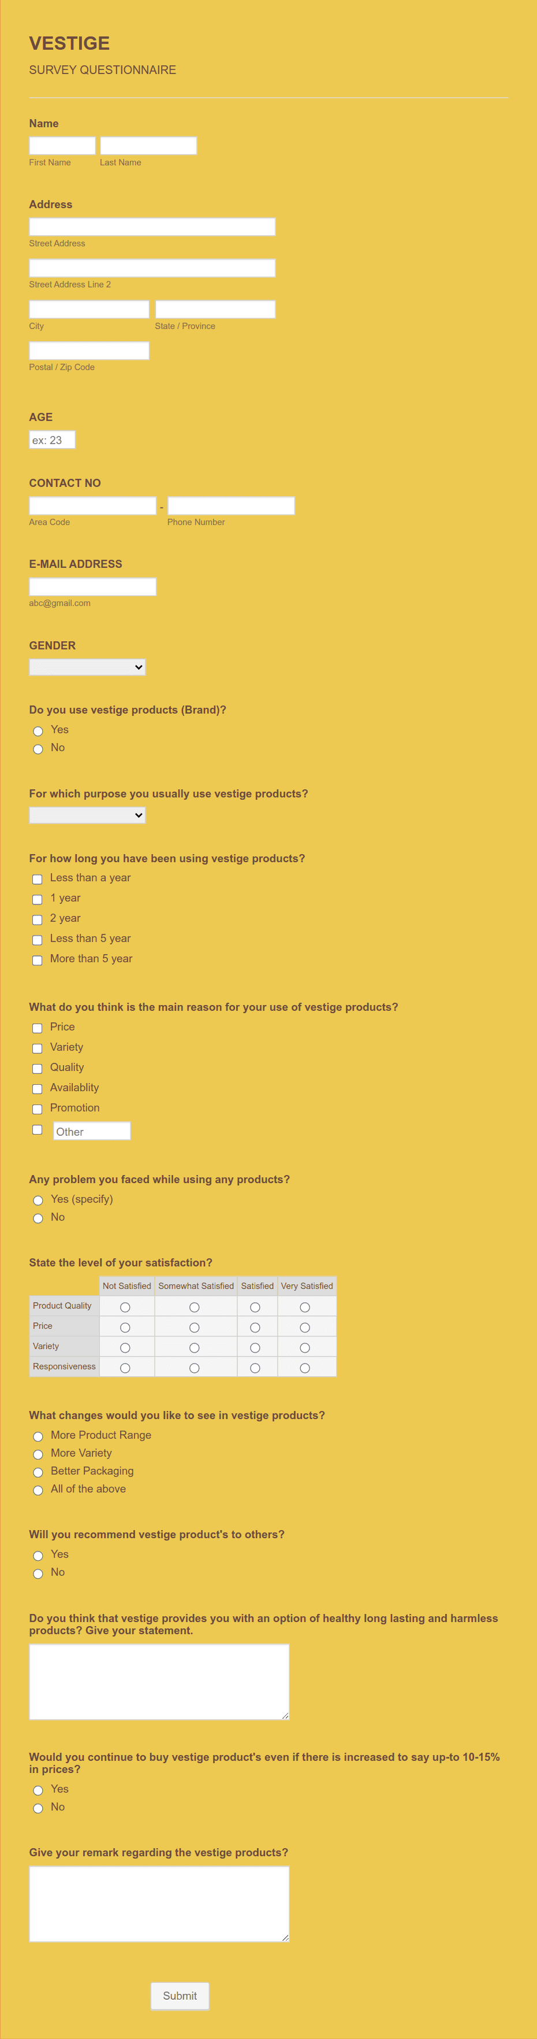Image resolution: width=537 pixels, height=2039 pixels.
Task: Click the remark text area for vestige products
Action: [x=159, y=1904]
